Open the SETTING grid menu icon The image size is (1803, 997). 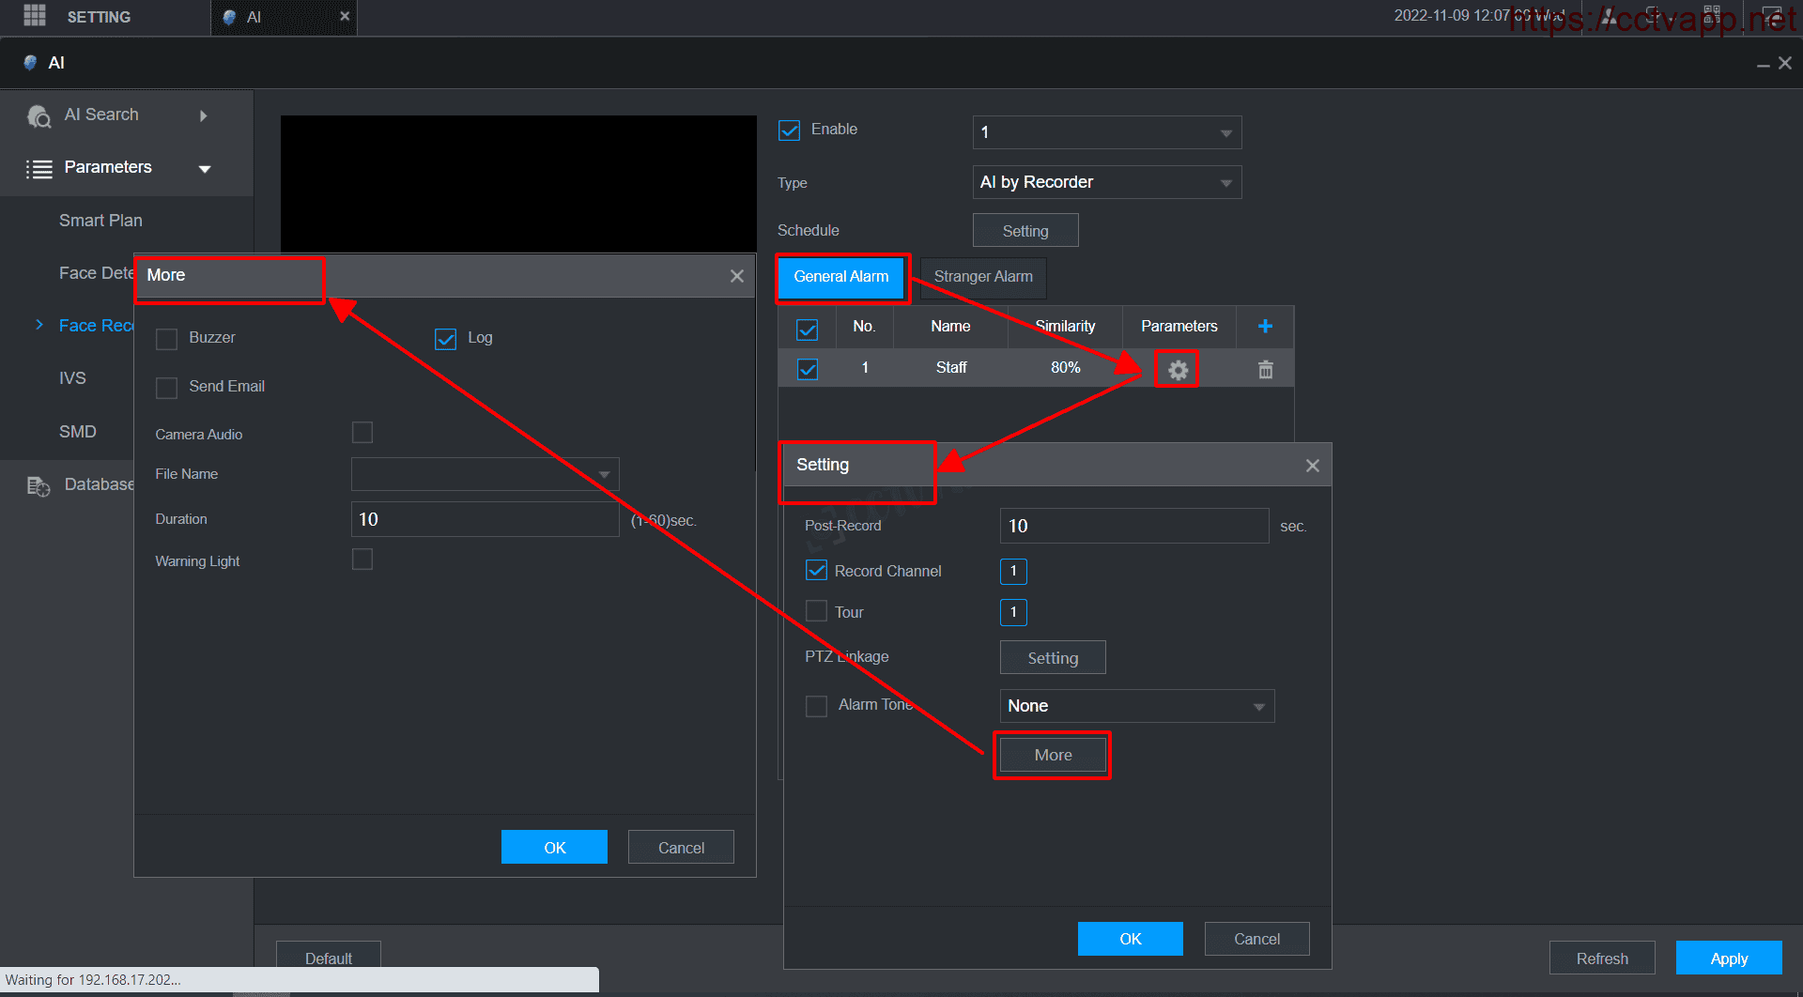35,16
